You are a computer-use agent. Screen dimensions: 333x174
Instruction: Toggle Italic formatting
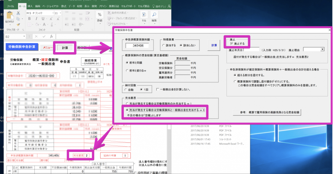coord(36,18)
